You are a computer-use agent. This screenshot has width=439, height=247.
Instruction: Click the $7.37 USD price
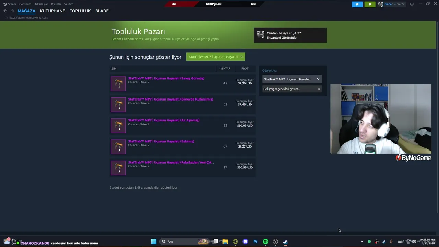pos(245,146)
